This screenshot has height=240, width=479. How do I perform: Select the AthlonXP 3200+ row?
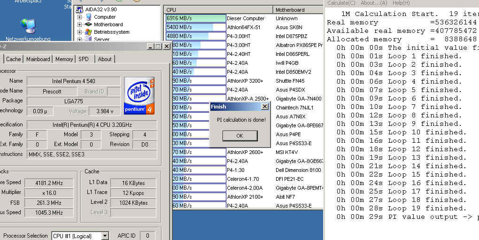[245, 81]
